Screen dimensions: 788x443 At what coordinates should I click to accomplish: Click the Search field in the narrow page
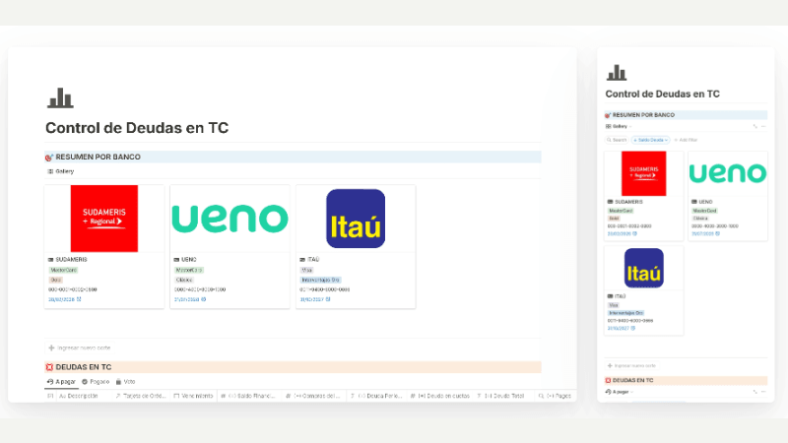click(618, 140)
